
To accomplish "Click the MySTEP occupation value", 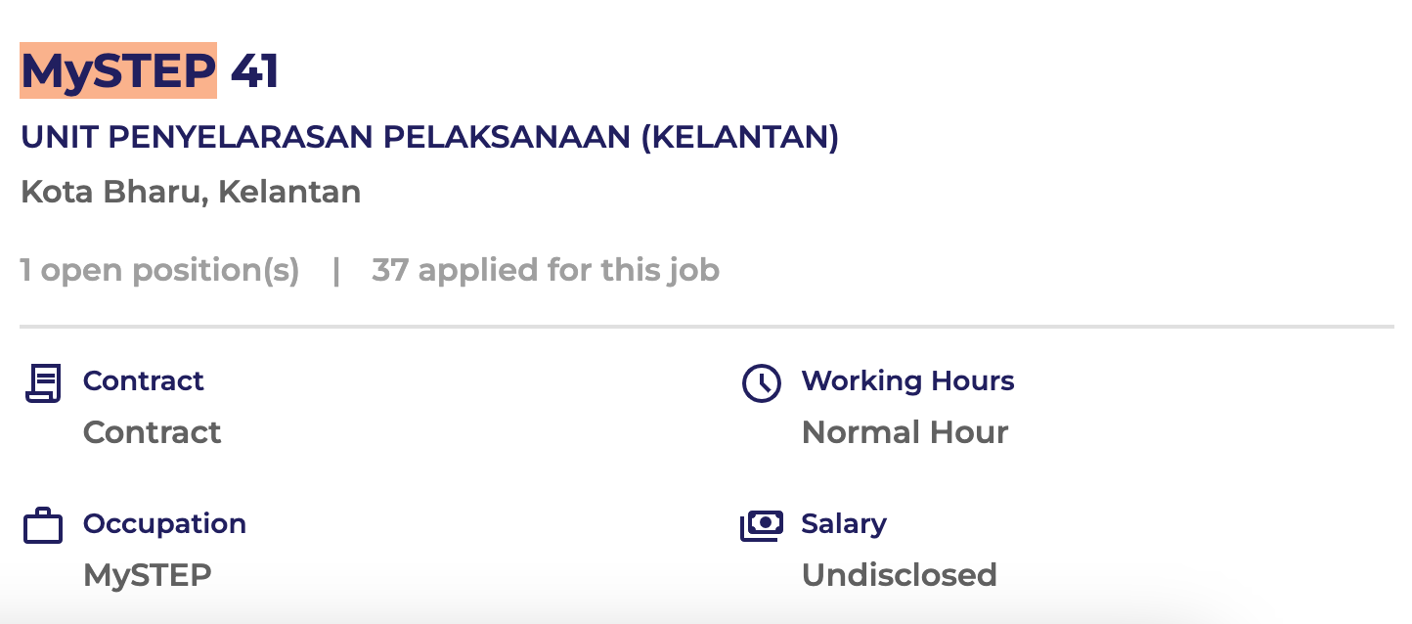I will coord(147,575).
